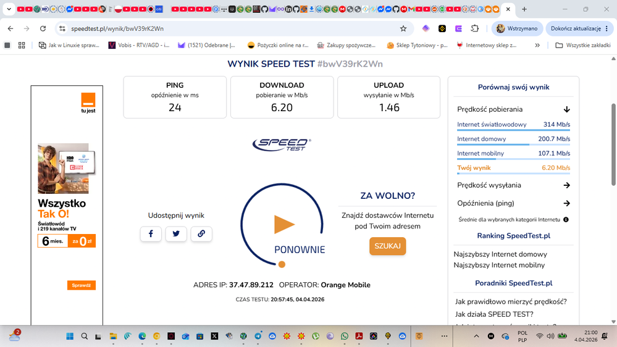Image resolution: width=617 pixels, height=347 pixels.
Task: Open bookmark Vobis - RTV/AGD
Action: coord(139,45)
